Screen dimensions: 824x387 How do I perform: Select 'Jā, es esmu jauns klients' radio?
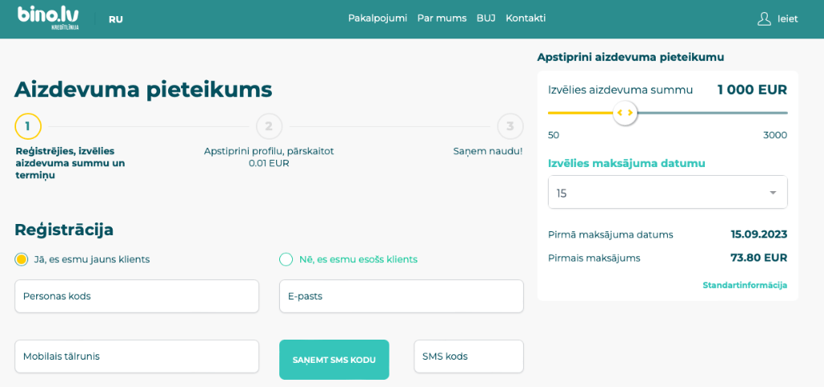[21, 259]
